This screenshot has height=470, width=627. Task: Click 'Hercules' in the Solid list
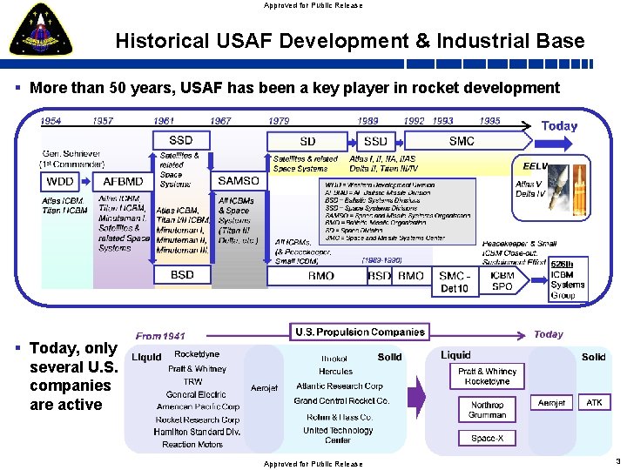[335, 372]
